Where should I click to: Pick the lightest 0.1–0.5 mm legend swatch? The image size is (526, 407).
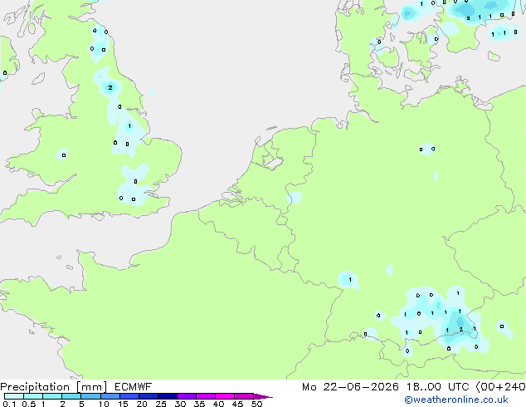14,396
